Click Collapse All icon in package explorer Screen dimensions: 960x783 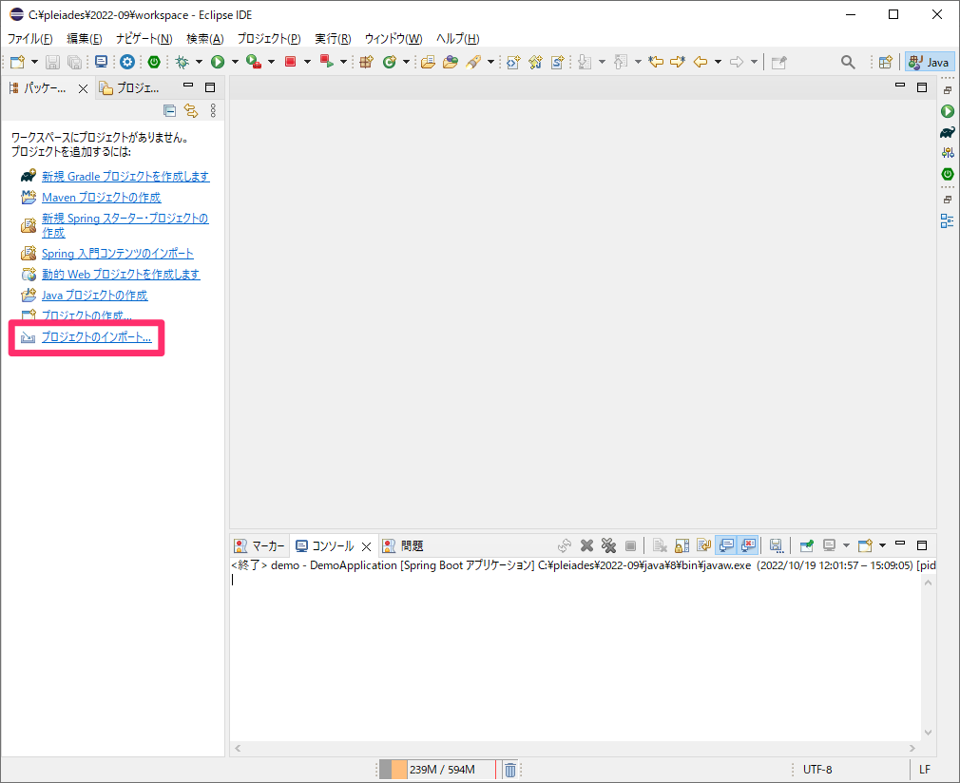(x=169, y=110)
